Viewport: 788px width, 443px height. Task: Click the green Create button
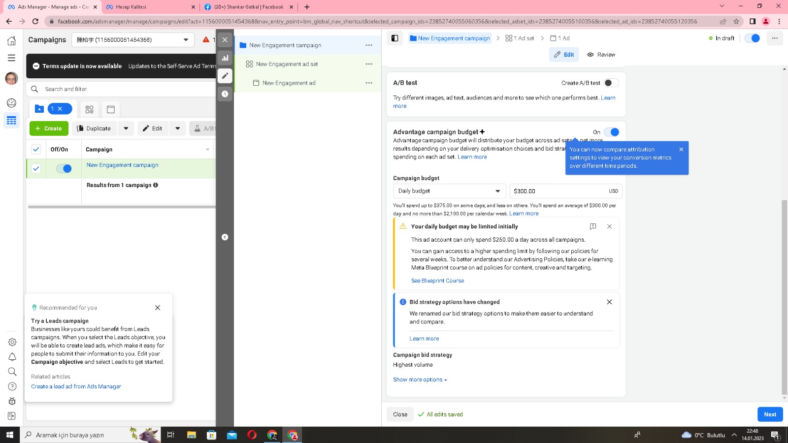pyautogui.click(x=49, y=128)
